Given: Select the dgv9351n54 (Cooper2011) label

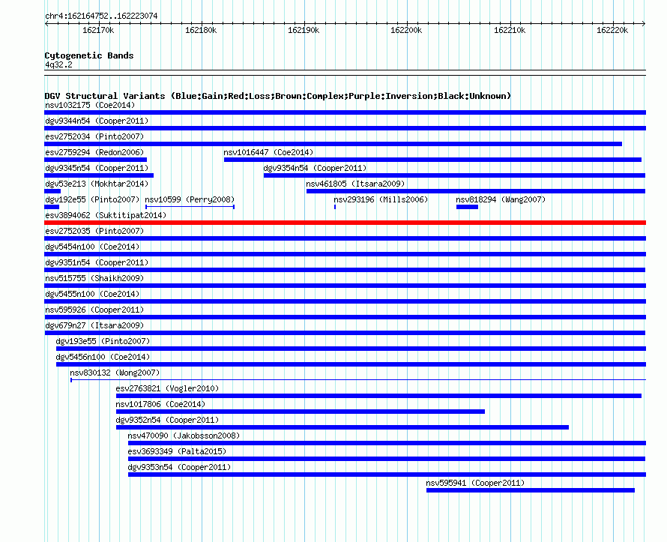Looking at the screenshot, I should pos(97,262).
